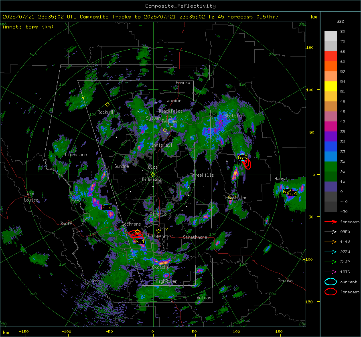The image size is (361, 337).
Task: Click the magenta 18TS arrow icon
Action: (x=331, y=272)
